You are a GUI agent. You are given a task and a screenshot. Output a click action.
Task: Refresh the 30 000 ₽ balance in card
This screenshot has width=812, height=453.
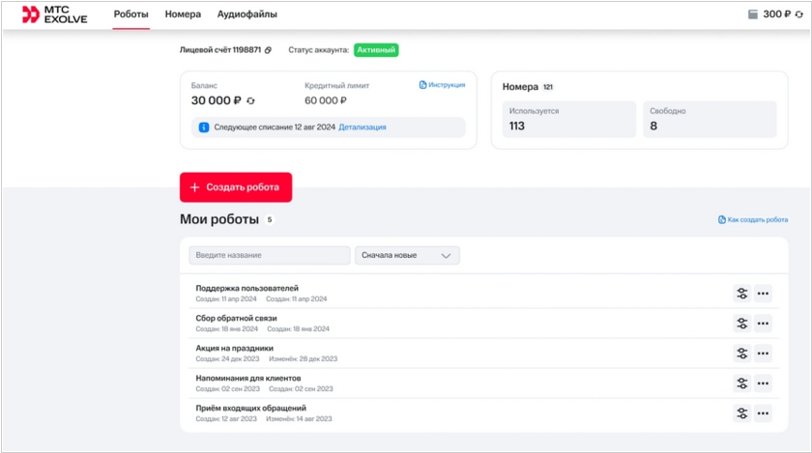coord(251,100)
